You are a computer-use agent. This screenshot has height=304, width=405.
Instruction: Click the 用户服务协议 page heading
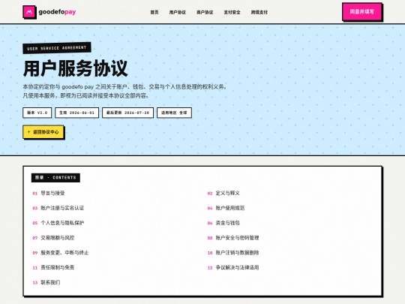[76, 68]
